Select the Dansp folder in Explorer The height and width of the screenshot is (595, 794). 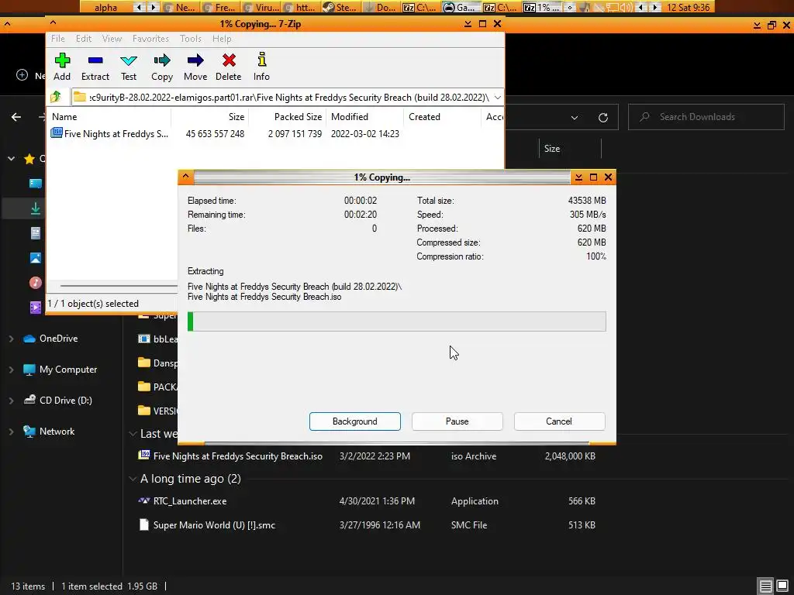pyautogui.click(x=157, y=363)
